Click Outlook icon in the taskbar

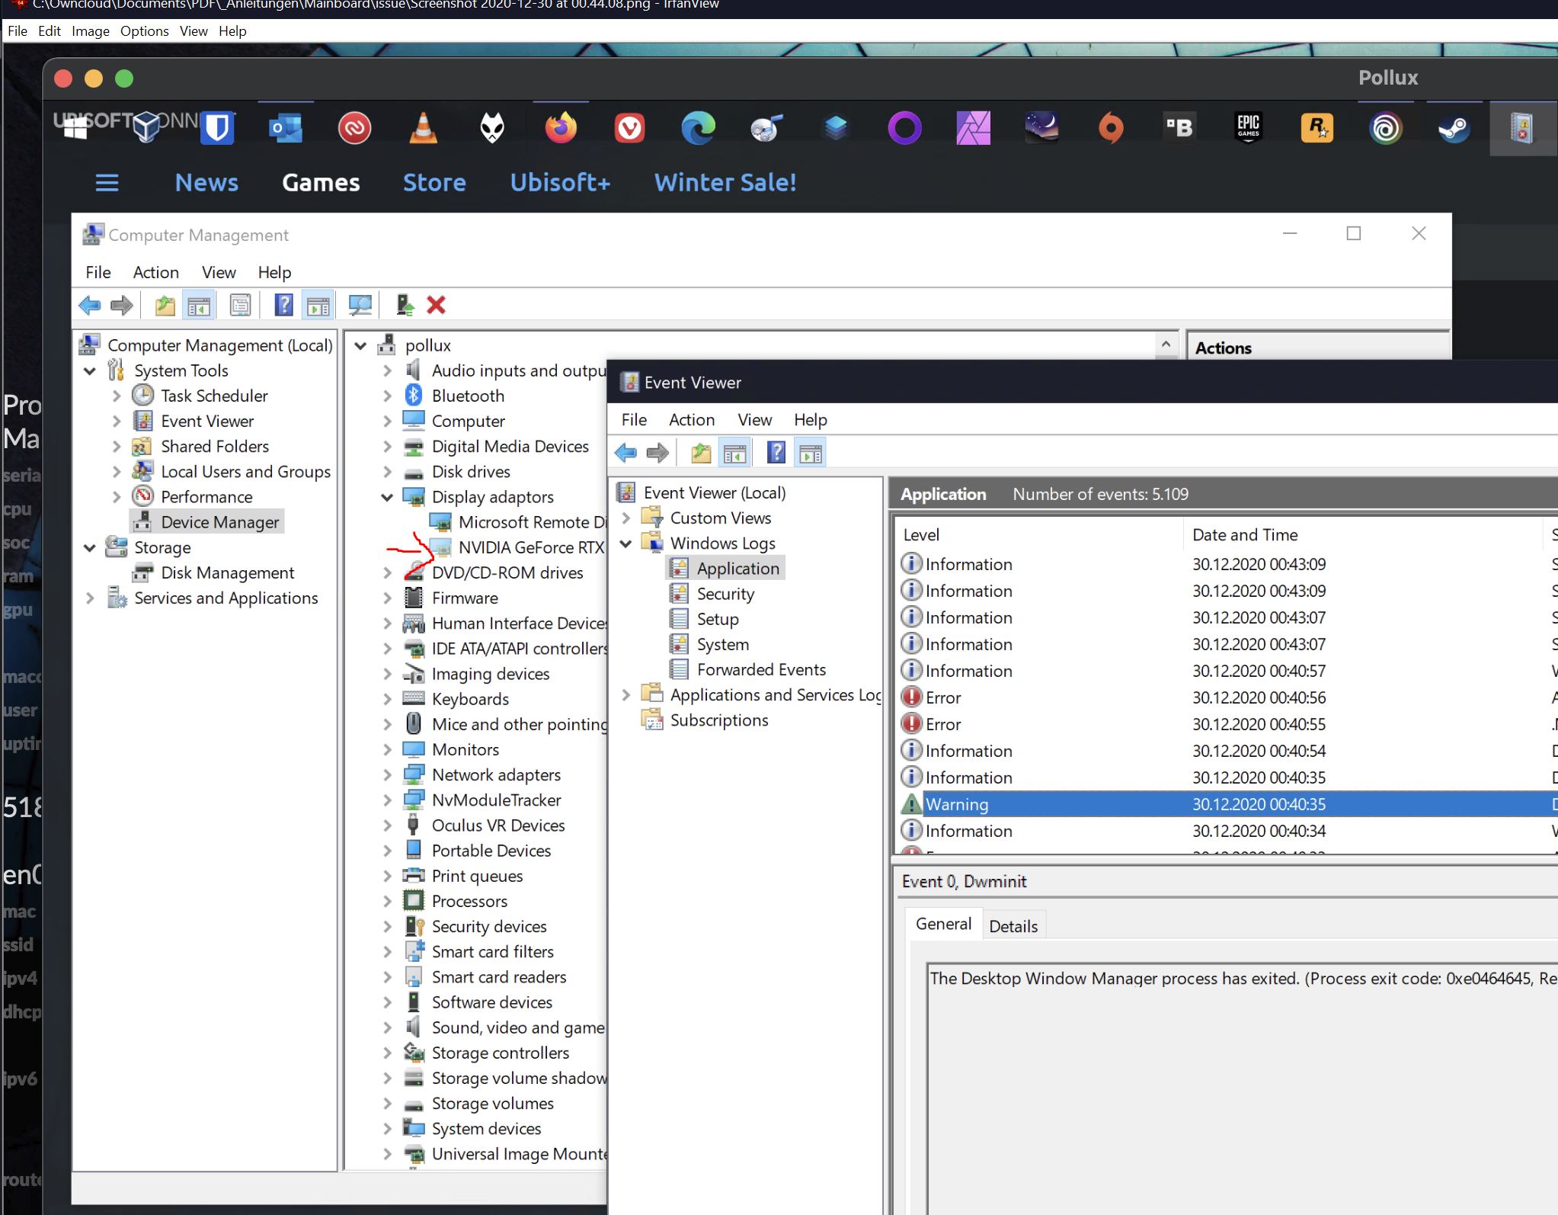tap(286, 128)
